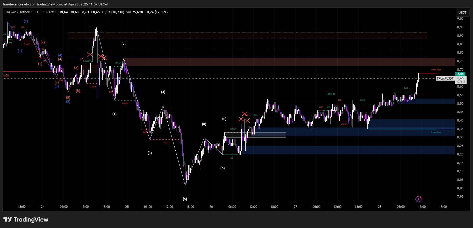473x228 pixels.
Task: Select the white (3) wave label
Action: coord(150,153)
